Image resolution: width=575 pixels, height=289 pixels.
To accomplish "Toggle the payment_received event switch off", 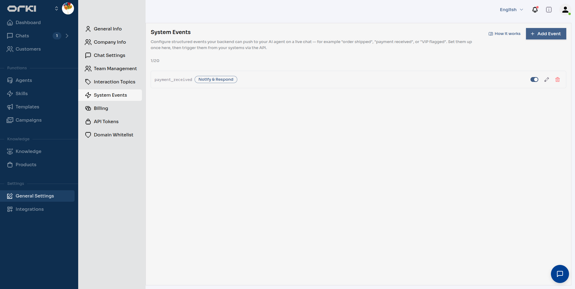I will click(534, 79).
